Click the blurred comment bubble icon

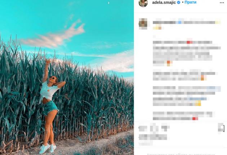(x=153, y=128)
